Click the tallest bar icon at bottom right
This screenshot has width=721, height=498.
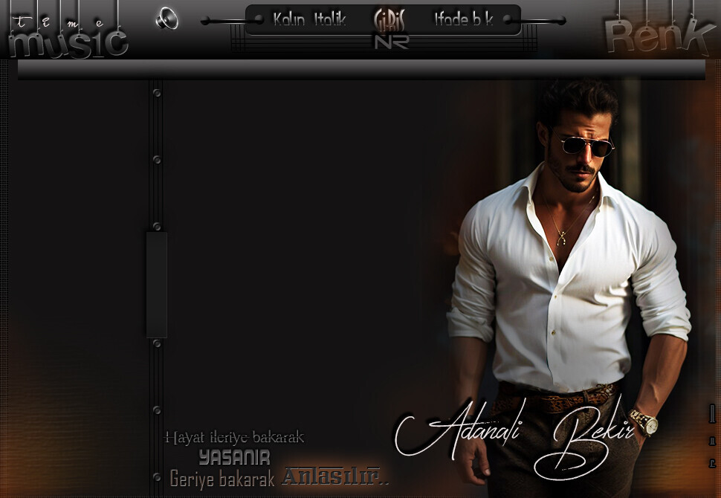(712, 415)
